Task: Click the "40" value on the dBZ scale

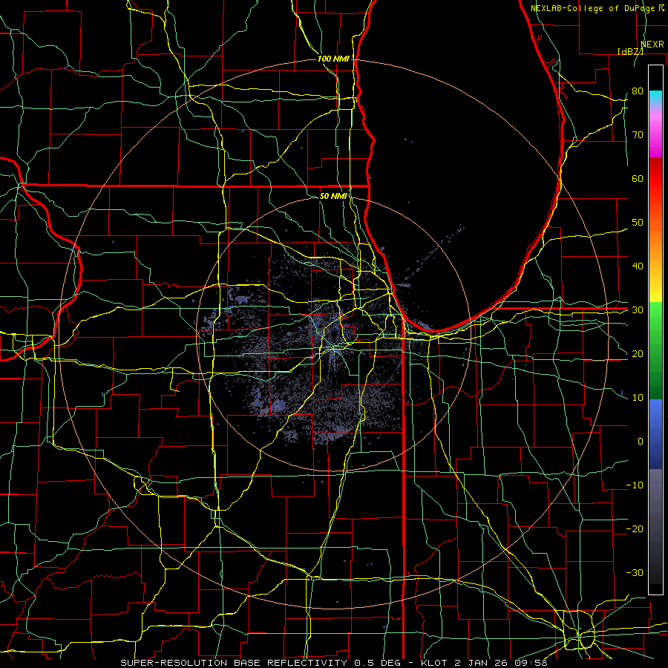Action: (638, 266)
